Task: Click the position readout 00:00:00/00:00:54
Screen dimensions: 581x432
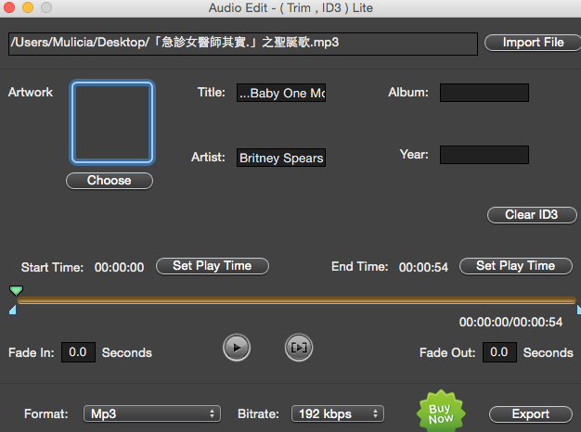Action: click(511, 322)
